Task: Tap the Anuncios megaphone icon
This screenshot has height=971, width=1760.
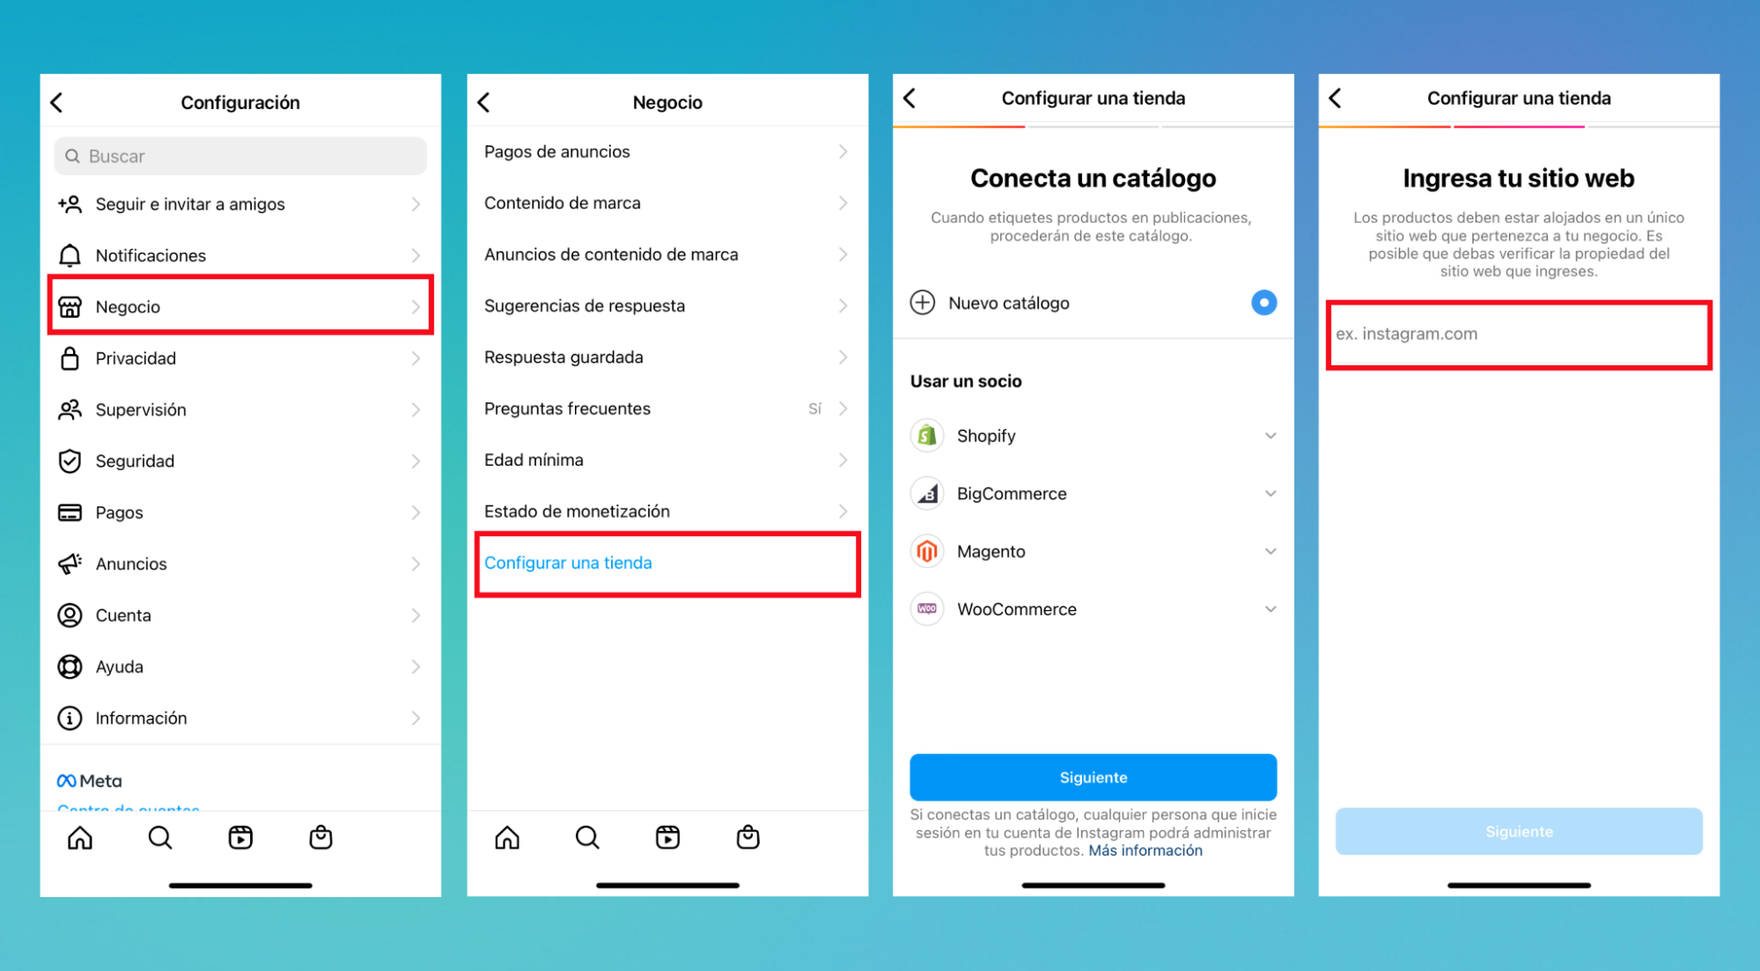Action: pyautogui.click(x=70, y=563)
